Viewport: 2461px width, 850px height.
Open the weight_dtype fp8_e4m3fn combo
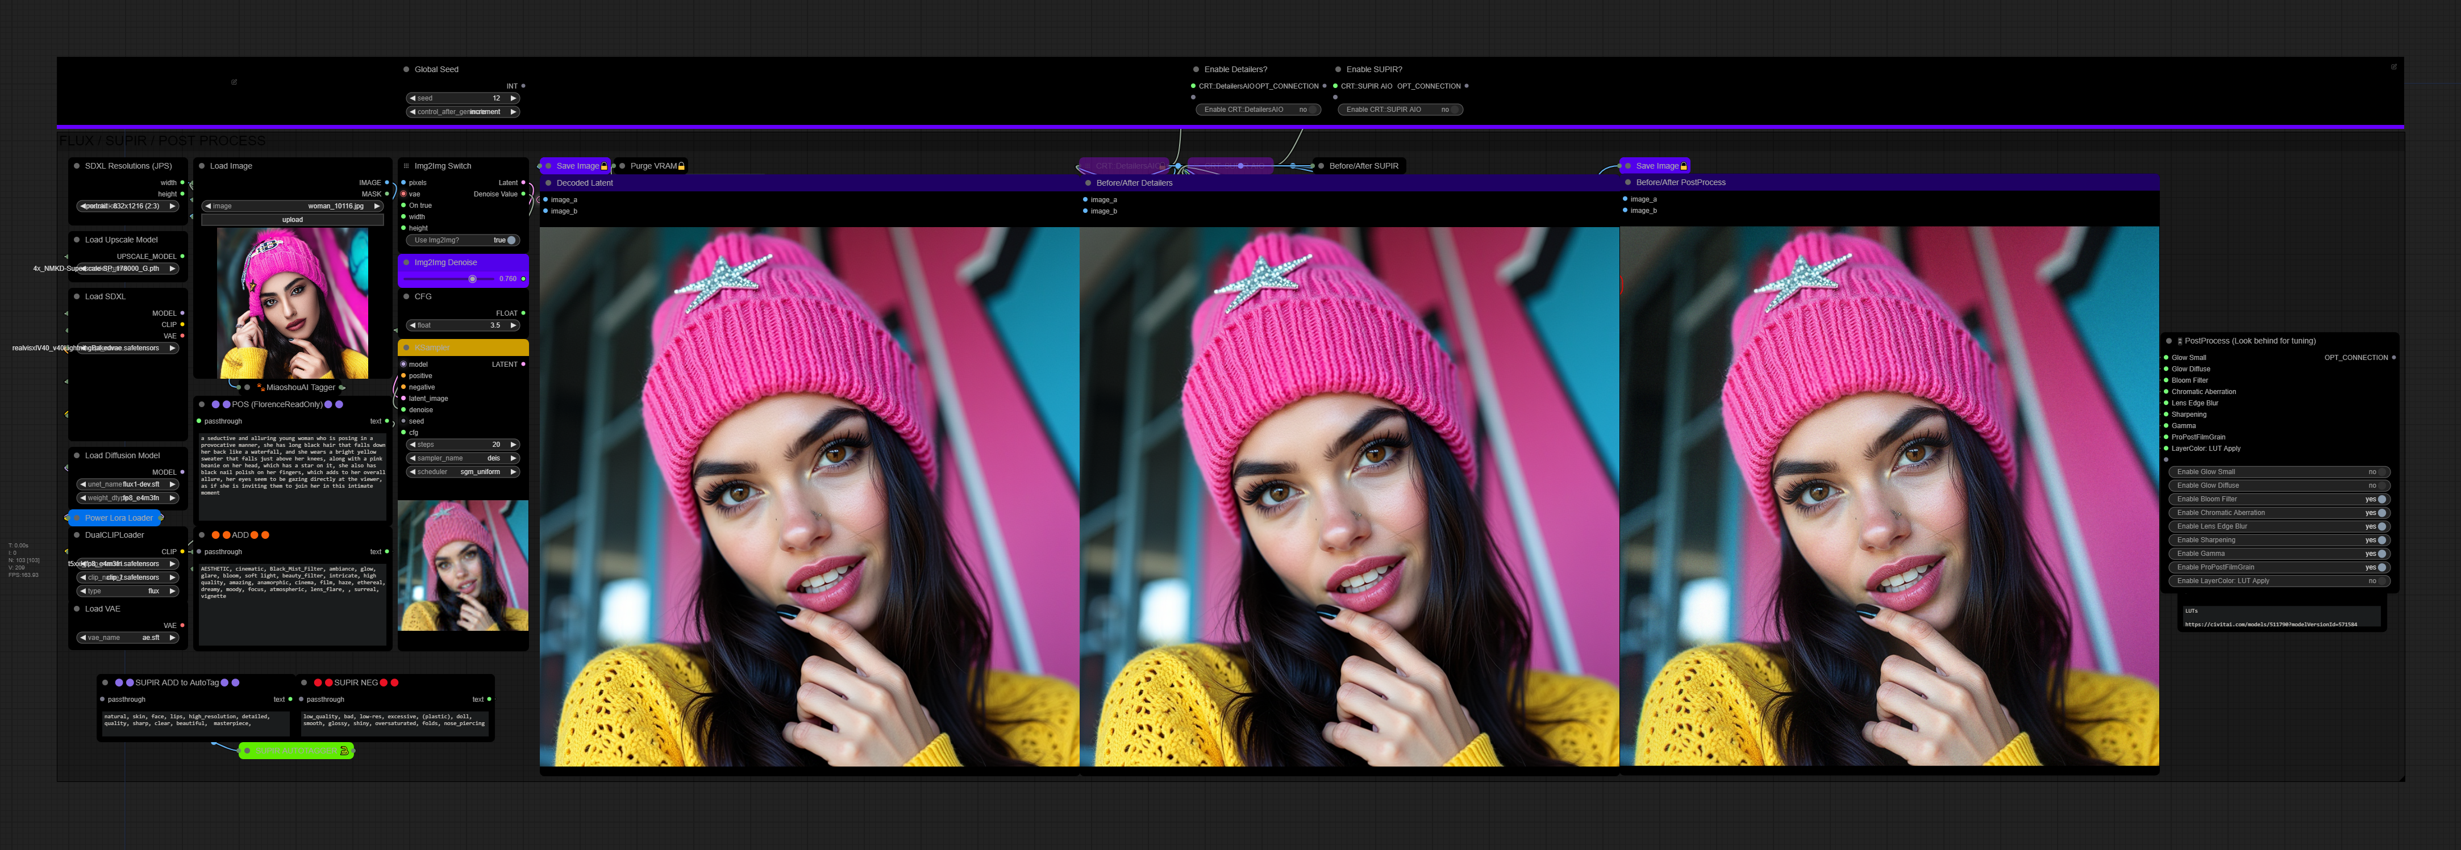click(x=128, y=497)
